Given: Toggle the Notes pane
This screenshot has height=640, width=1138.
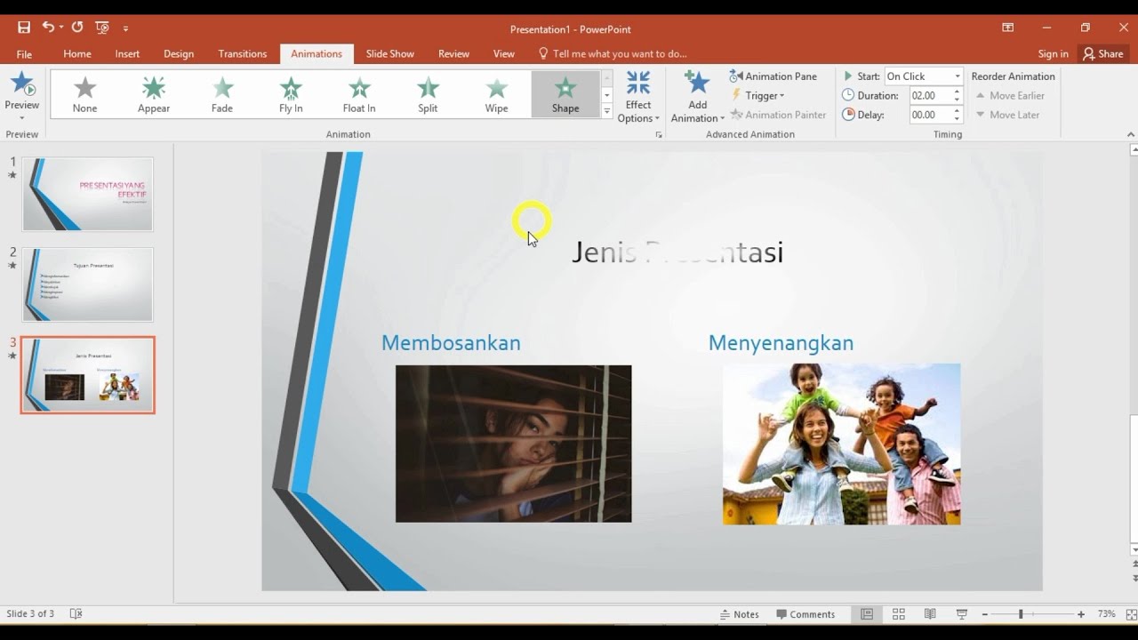Looking at the screenshot, I should point(740,613).
